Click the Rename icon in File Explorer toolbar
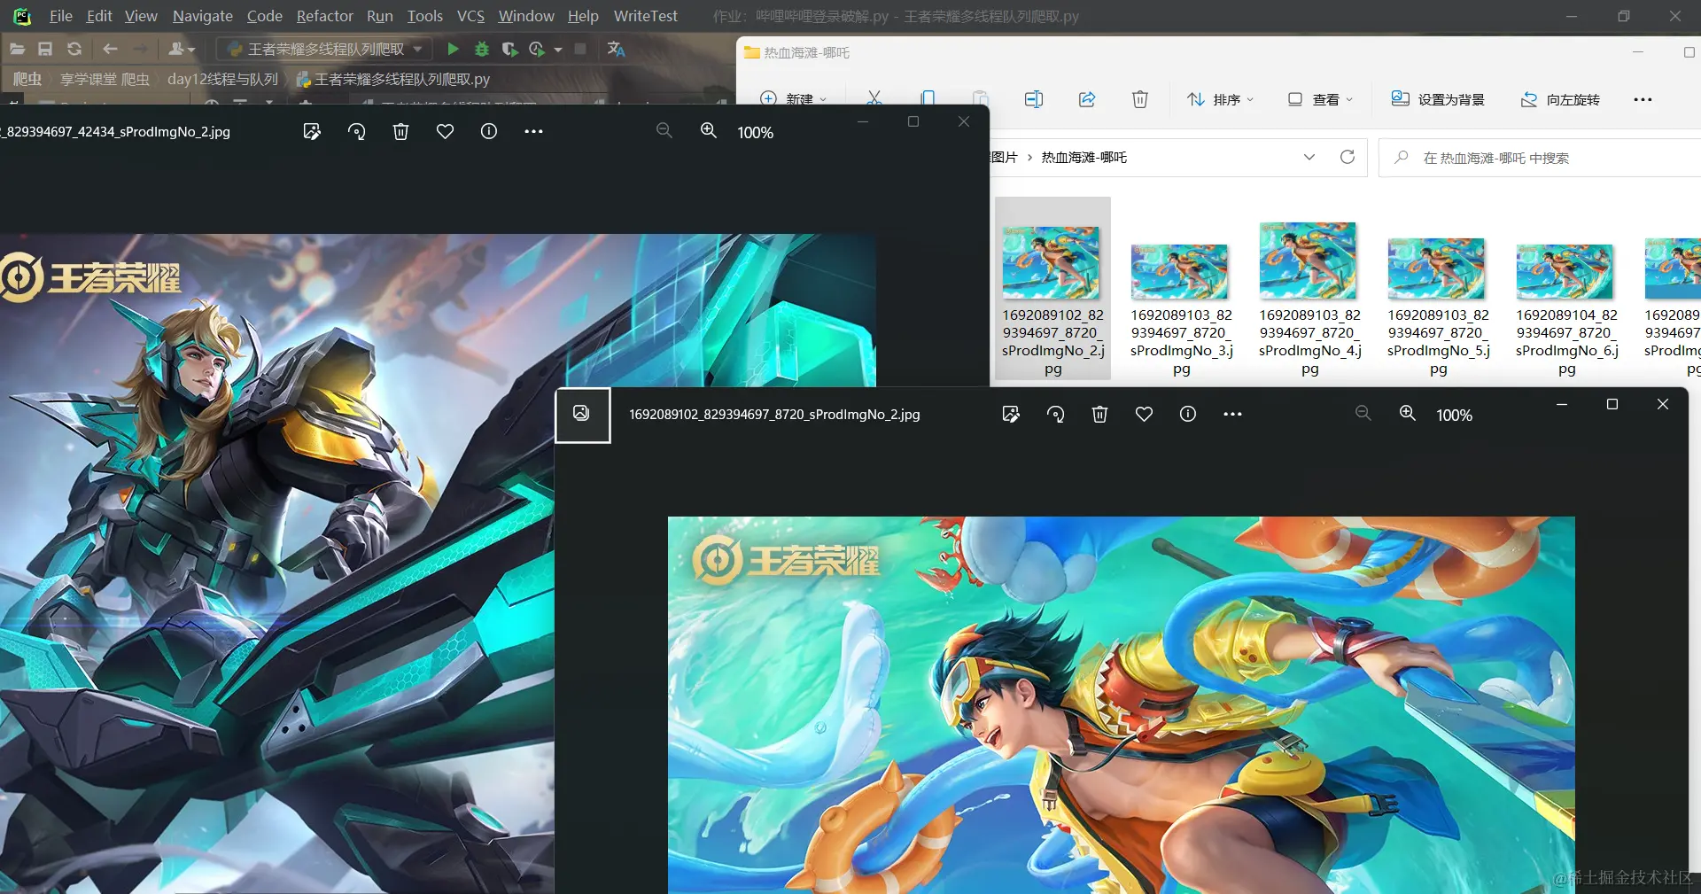Screen dimensions: 1701x894 pyautogui.click(x=1034, y=99)
